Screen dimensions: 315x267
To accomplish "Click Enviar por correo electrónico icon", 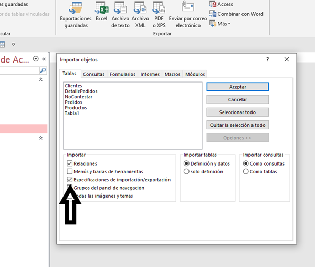I will point(188,6).
